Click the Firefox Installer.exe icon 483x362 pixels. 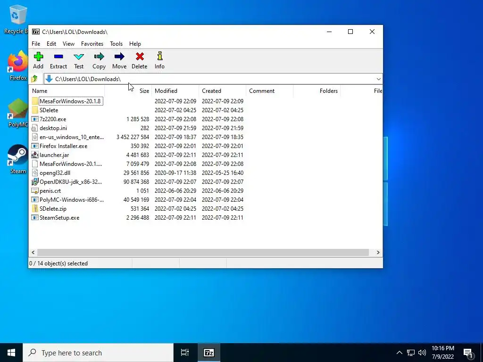tap(35, 146)
